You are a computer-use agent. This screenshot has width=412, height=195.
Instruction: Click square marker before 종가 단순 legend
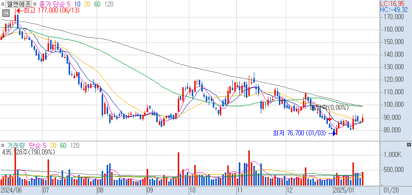[x=35, y=4]
